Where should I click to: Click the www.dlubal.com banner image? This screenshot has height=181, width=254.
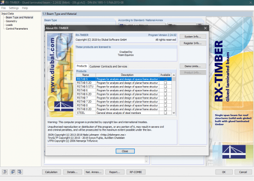point(60,75)
